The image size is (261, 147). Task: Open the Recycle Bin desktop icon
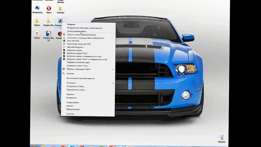pos(222,139)
